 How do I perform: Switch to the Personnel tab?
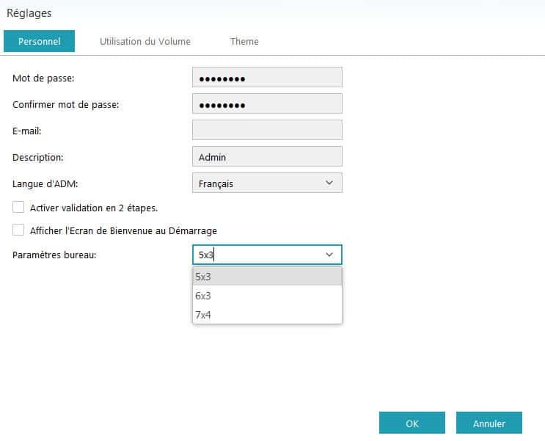[x=40, y=41]
